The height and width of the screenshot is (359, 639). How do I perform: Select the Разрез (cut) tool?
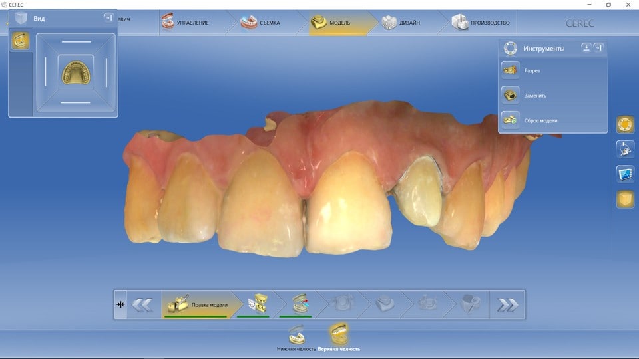pyautogui.click(x=511, y=70)
